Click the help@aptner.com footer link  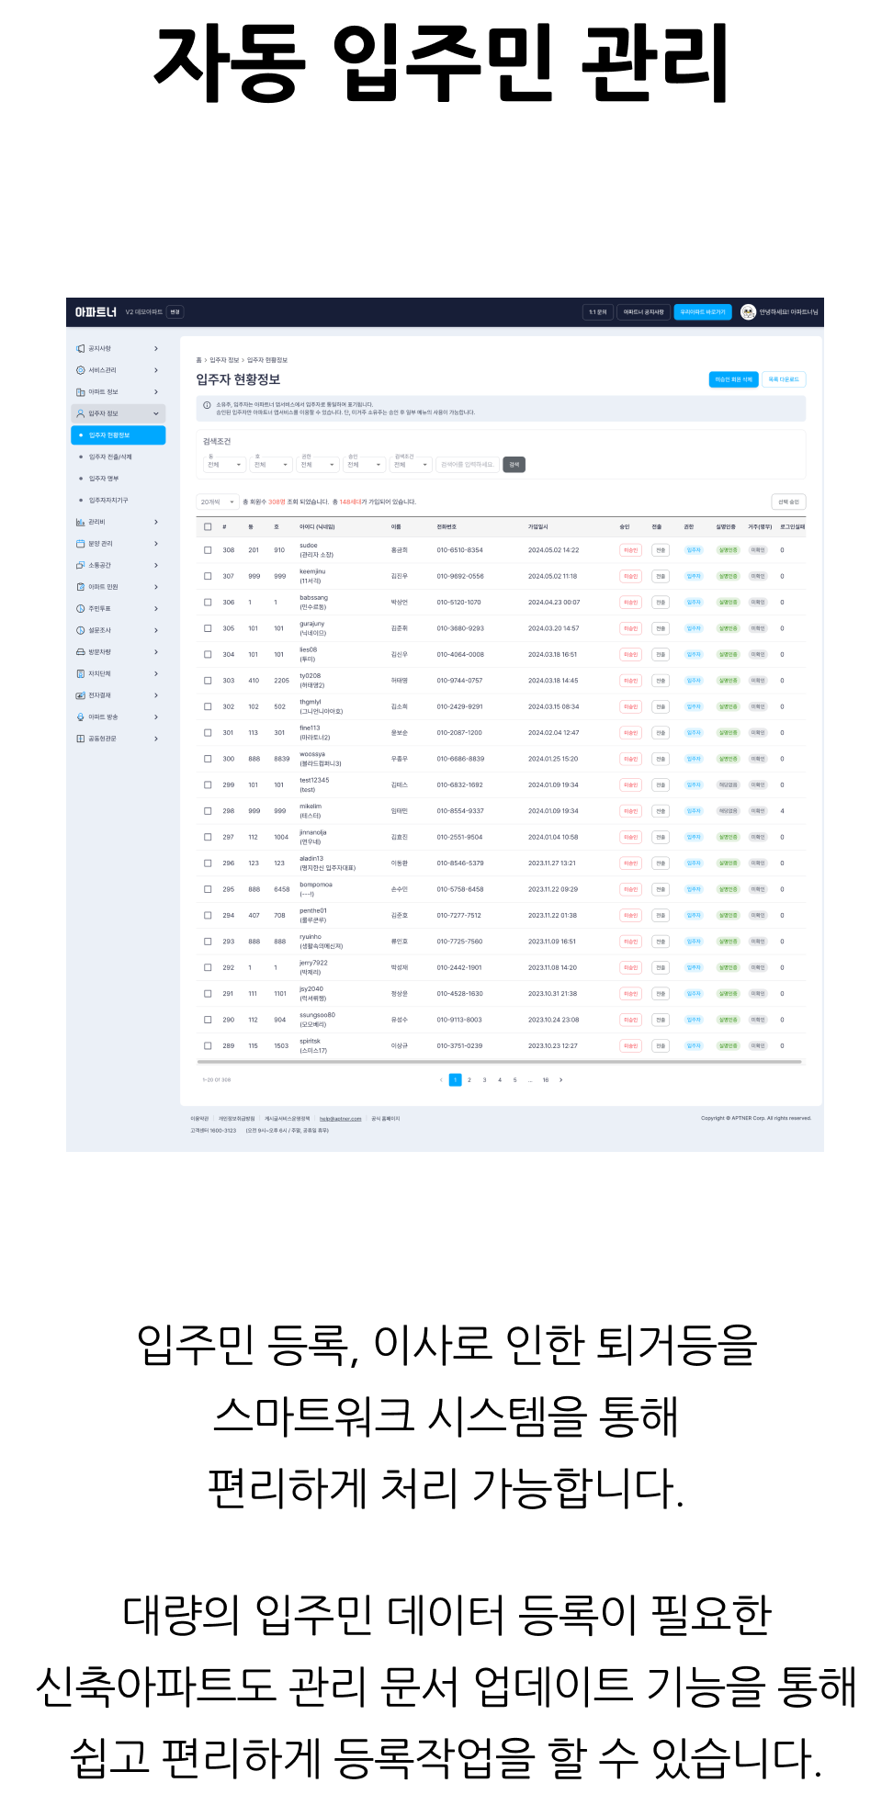(340, 1119)
